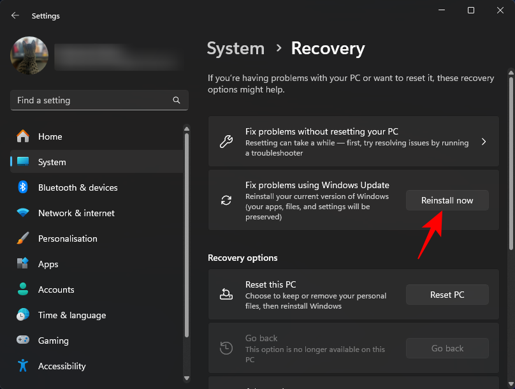Open Bluetooth & devices settings
The height and width of the screenshot is (389, 515).
point(97,187)
